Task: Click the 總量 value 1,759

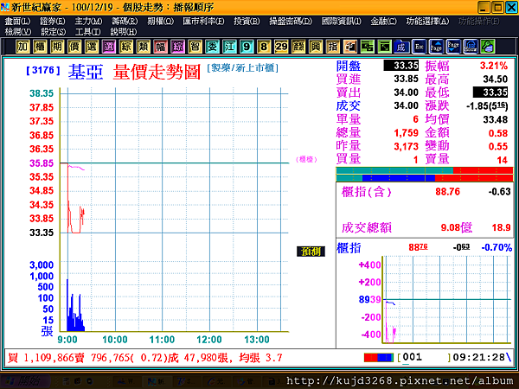Action: tap(407, 132)
